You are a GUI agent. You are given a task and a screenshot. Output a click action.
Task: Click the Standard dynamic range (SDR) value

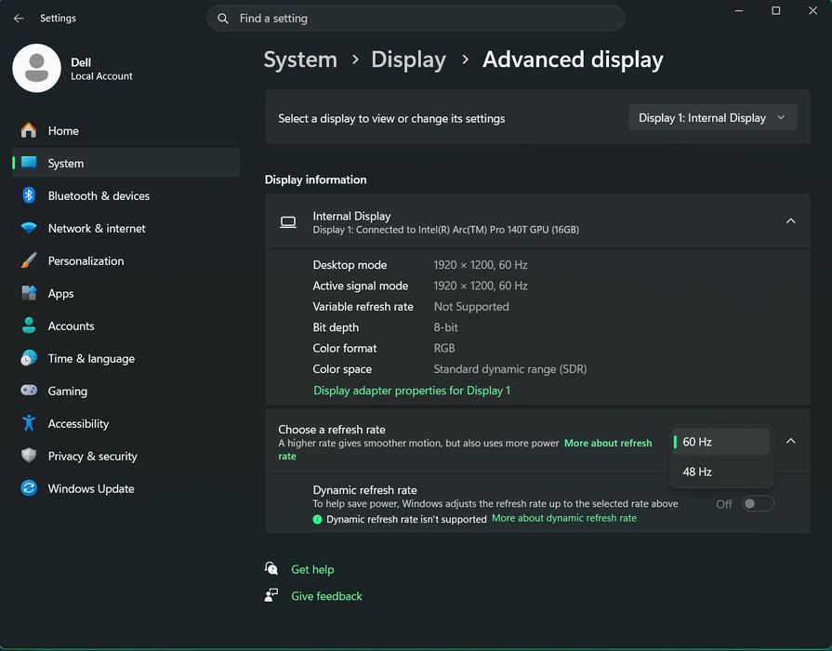510,369
